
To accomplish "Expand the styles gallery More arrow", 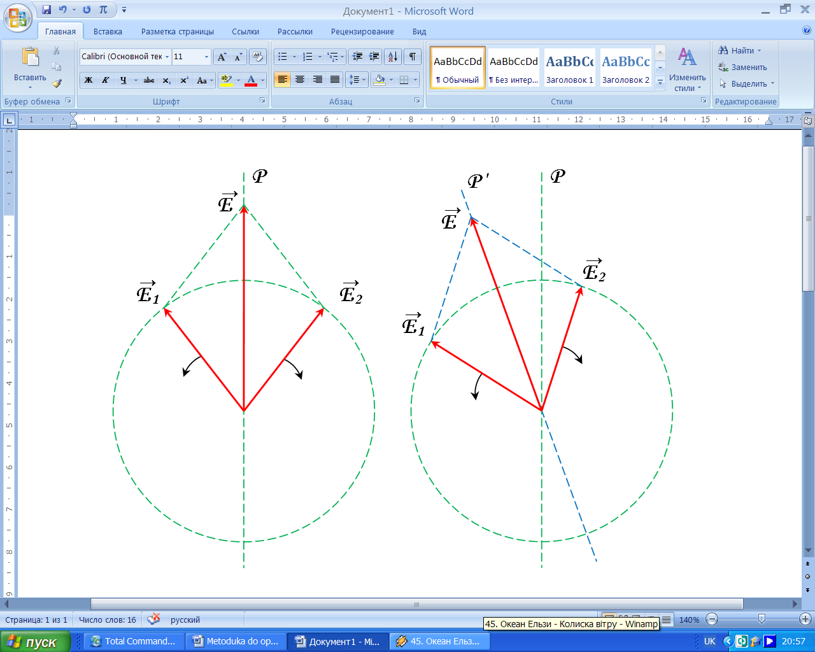I will coord(660,83).
